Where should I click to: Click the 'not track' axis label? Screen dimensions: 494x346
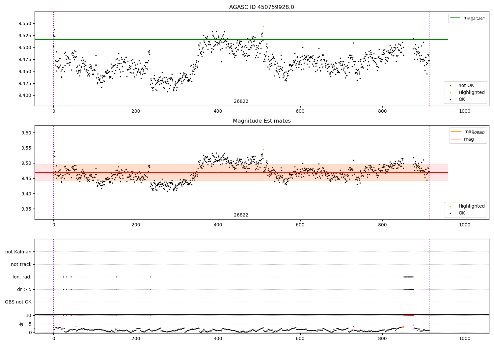(x=21, y=264)
